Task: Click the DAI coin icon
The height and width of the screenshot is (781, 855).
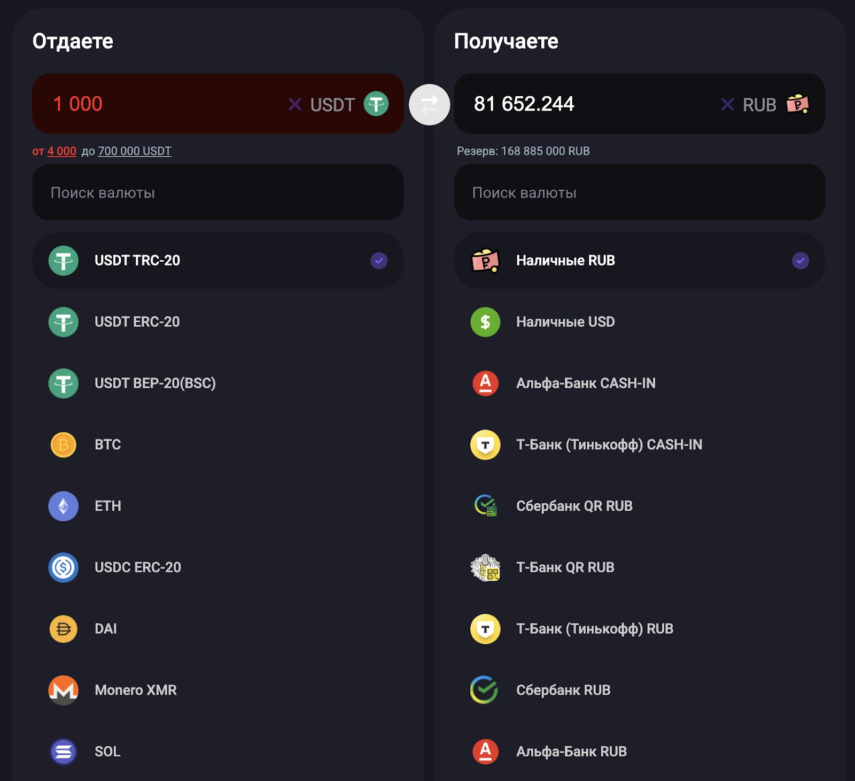Action: pyautogui.click(x=63, y=629)
